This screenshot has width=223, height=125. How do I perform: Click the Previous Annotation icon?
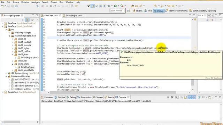coord(162,6)
